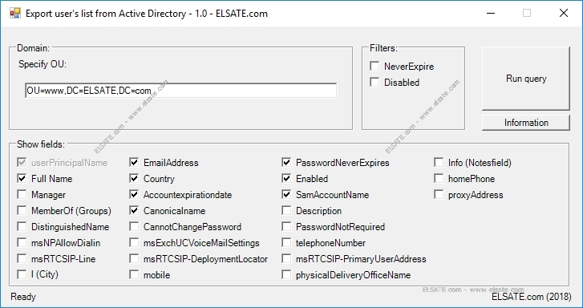The height and width of the screenshot is (308, 583).
Task: Check Info (Notesfield) checkbox
Action: 439,163
